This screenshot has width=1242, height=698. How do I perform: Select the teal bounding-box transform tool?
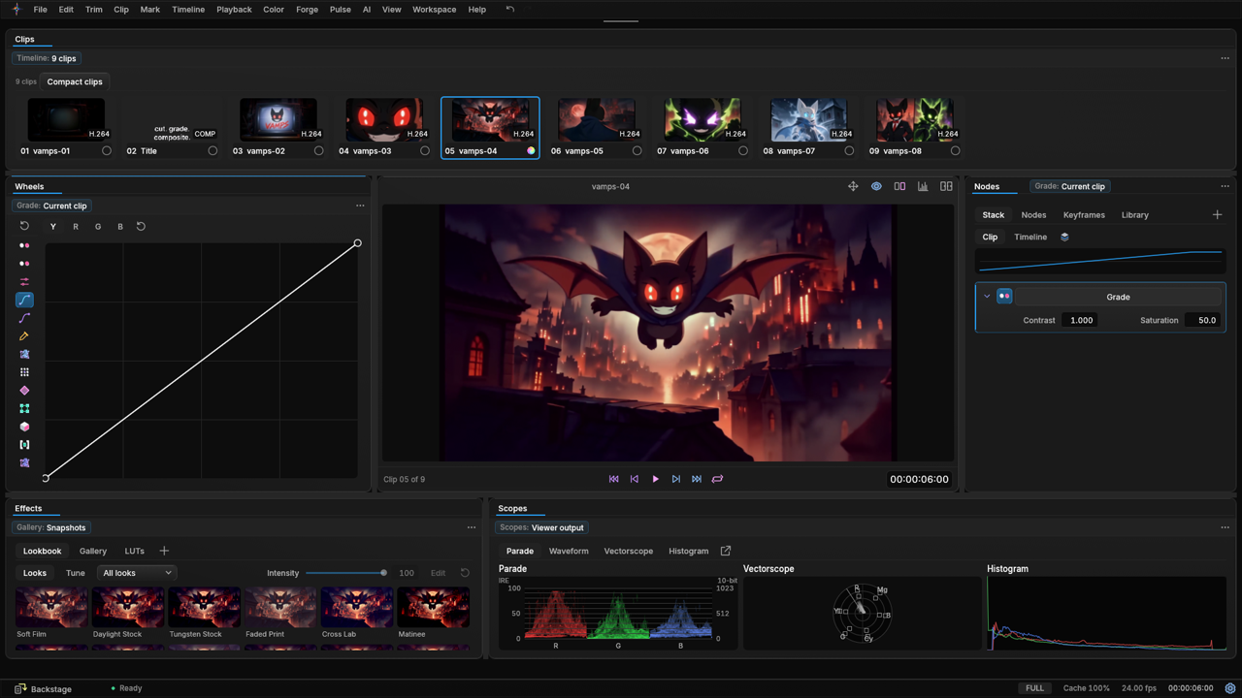coord(24,408)
